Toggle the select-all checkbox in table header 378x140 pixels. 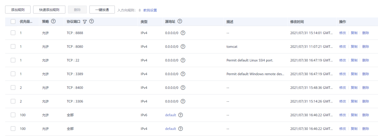pyautogui.click(x=13, y=22)
